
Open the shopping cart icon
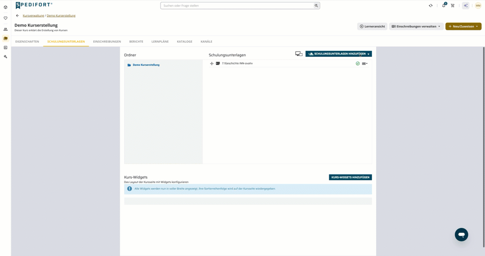pos(452,6)
